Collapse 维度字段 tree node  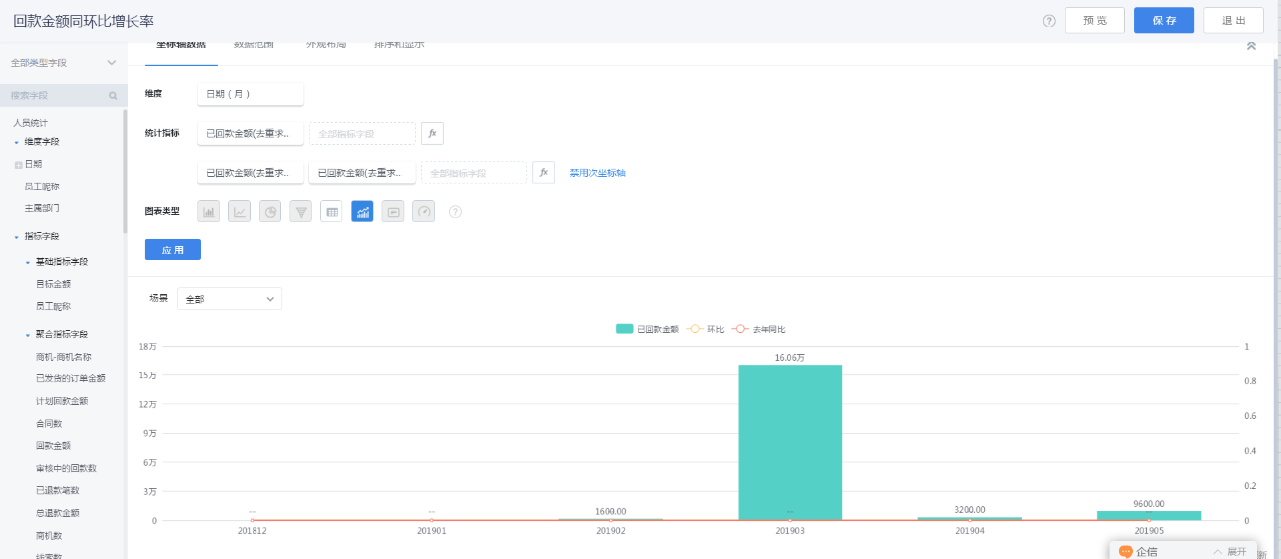(17, 142)
